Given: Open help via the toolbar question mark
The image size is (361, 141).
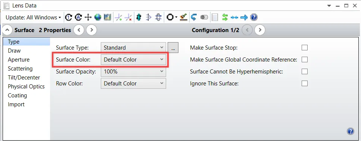Looking at the screenshot, I should (254, 17).
